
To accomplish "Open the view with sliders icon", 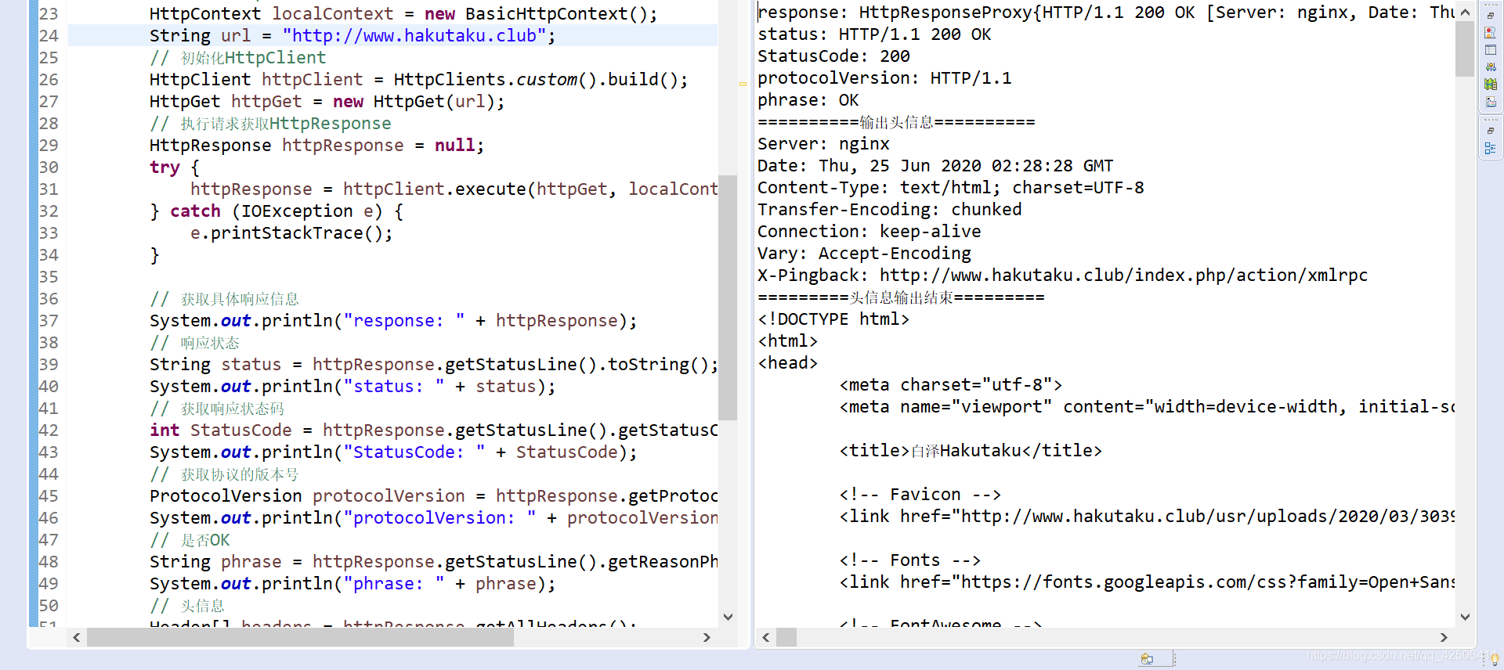I will [x=1490, y=67].
